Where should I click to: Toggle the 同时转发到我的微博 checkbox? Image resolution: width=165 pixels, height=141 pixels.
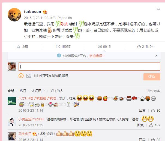[36, 76]
